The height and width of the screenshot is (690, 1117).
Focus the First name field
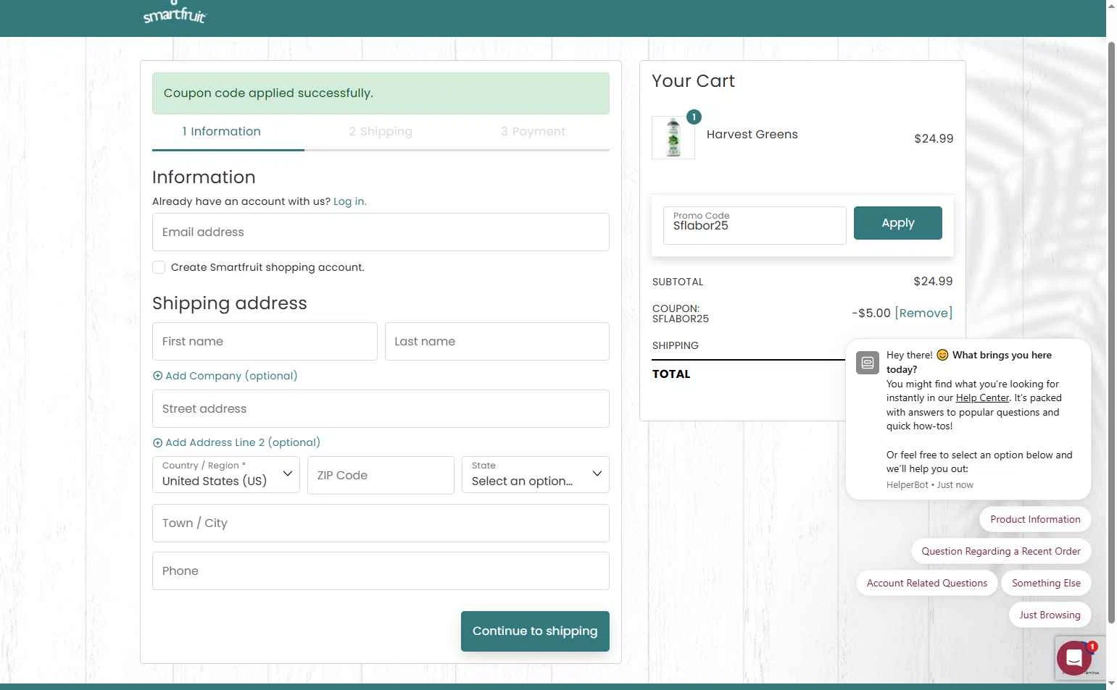click(265, 342)
